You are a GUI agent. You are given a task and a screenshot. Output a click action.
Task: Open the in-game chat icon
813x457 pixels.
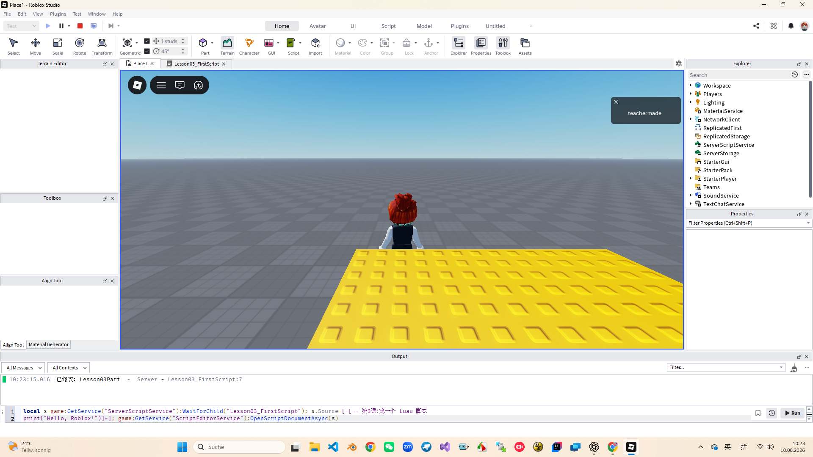click(180, 85)
